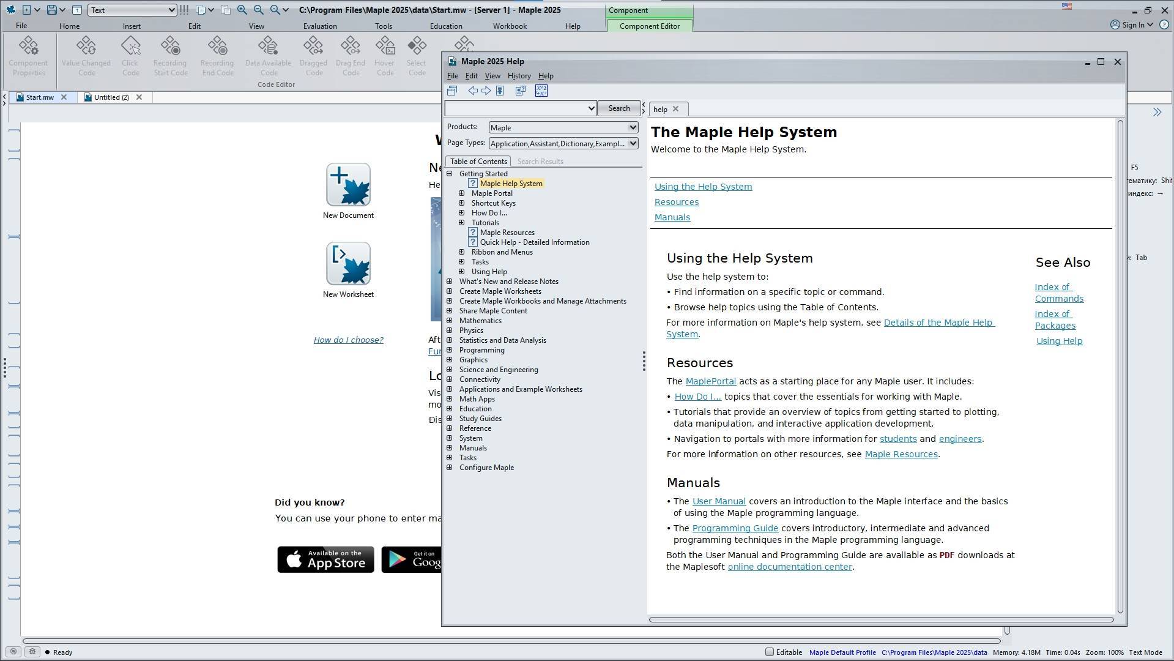Click the How do I choose? link
This screenshot has width=1174, height=661.
click(x=348, y=340)
